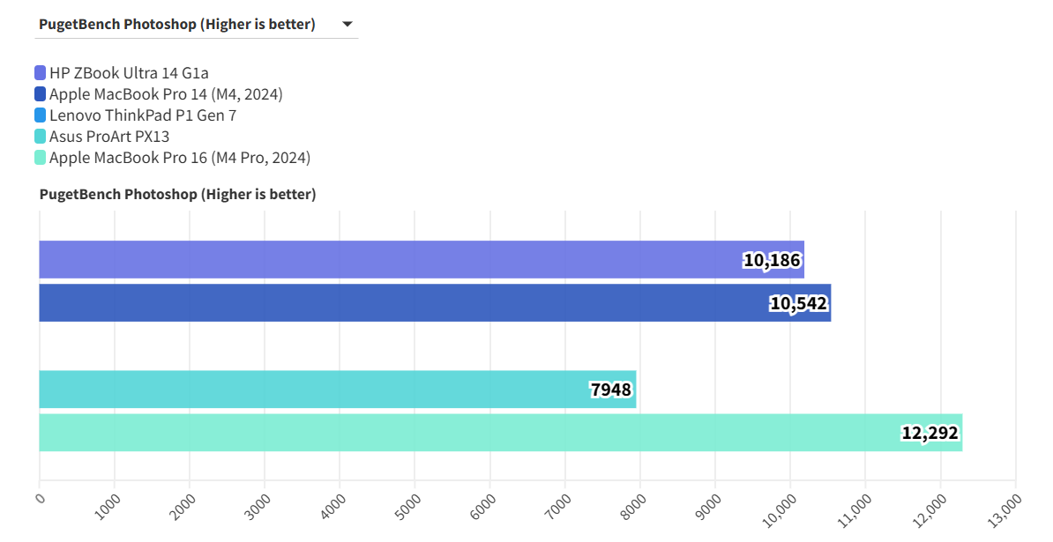Click the Lenovo ThinkPad P1 legend color swatch
This screenshot has height=542, width=1053.
pos(41,115)
